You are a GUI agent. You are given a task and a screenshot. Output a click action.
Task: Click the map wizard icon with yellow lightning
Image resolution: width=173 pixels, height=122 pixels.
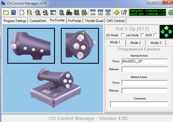30,12
